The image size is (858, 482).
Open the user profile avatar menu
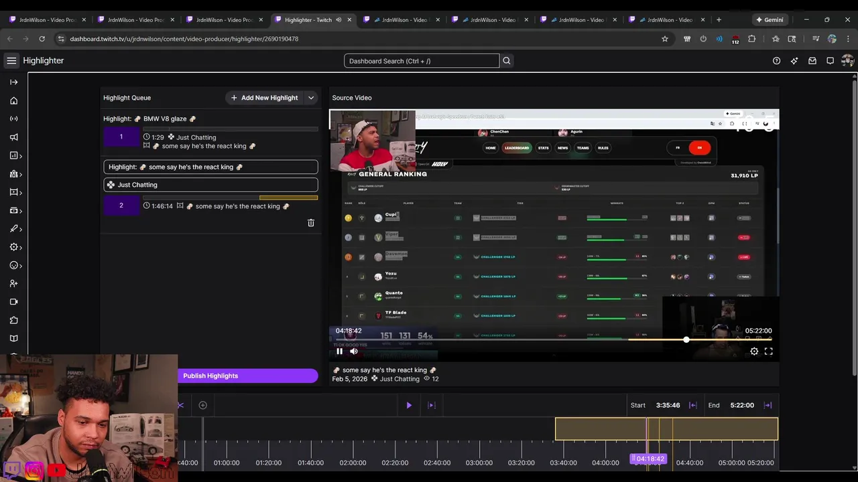[x=847, y=61]
